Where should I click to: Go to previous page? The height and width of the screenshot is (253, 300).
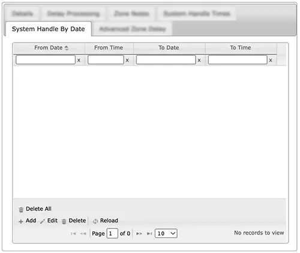(x=83, y=233)
